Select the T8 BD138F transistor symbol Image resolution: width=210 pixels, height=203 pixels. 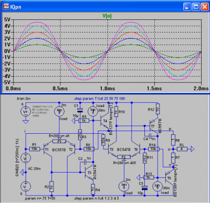169,177
